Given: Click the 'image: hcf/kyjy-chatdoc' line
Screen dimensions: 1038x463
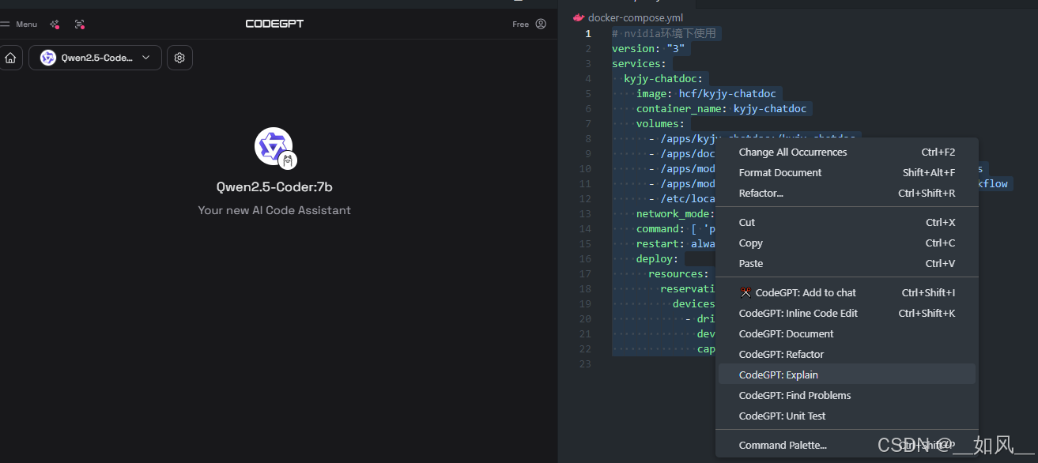Looking at the screenshot, I should point(706,94).
